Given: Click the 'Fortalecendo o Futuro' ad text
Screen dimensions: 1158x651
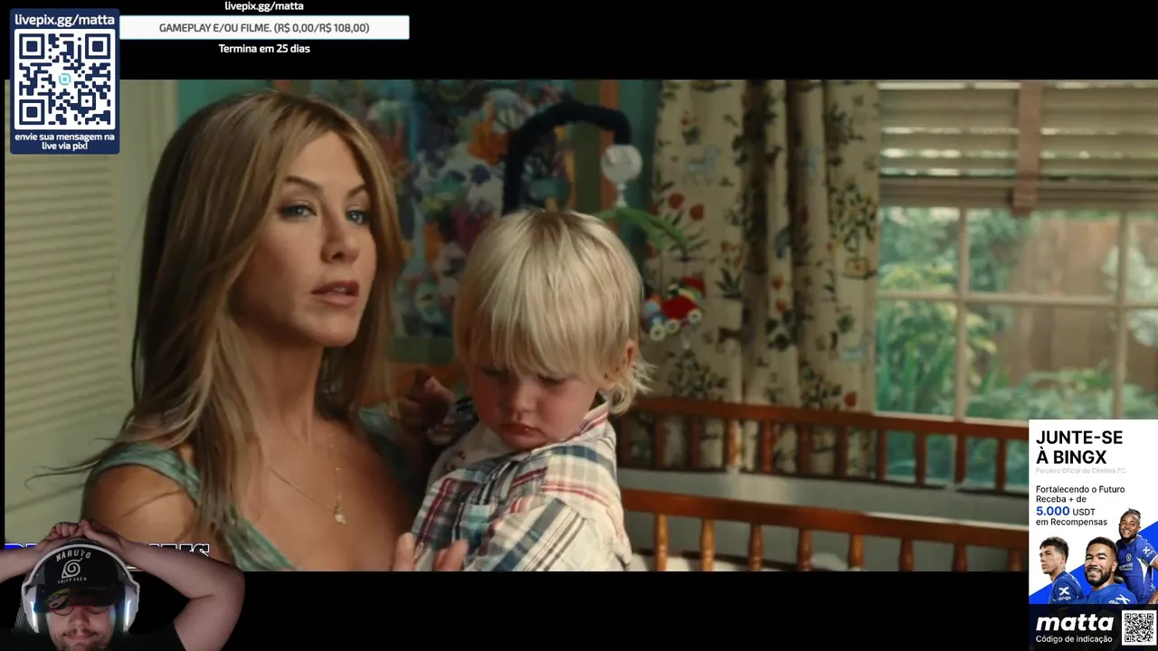Looking at the screenshot, I should (x=1080, y=489).
